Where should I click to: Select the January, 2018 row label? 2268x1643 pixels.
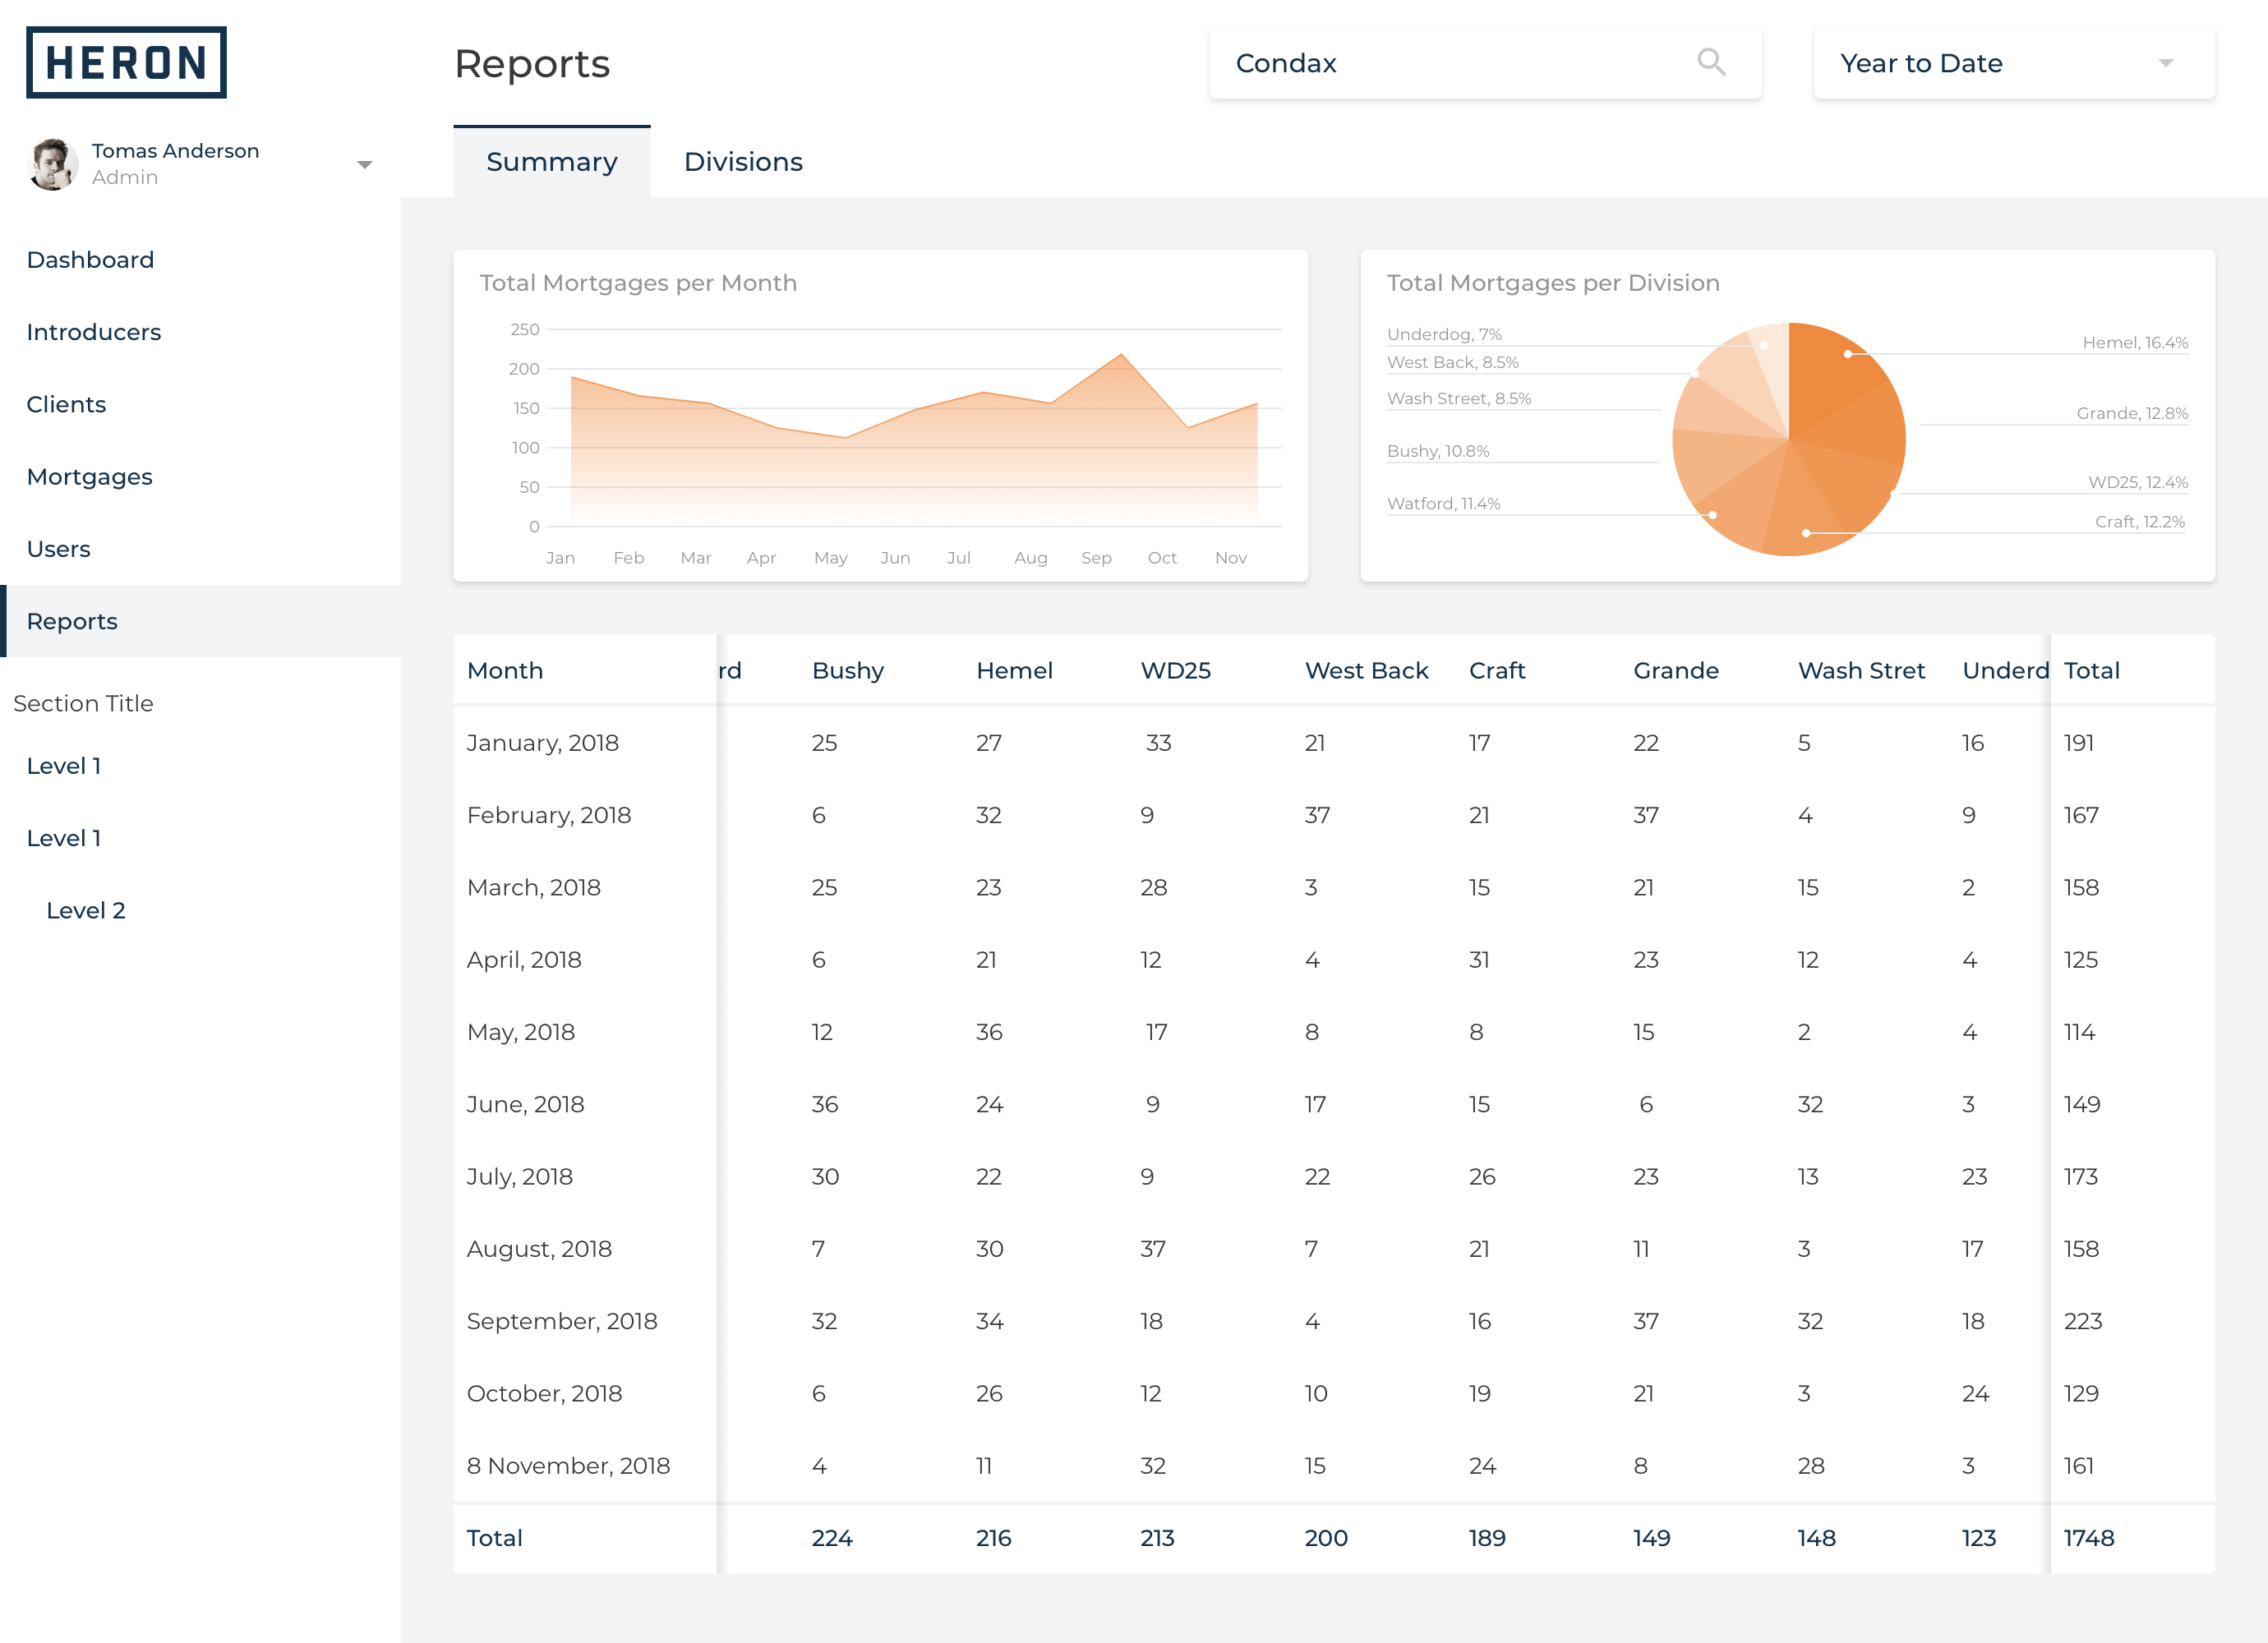coord(543,743)
